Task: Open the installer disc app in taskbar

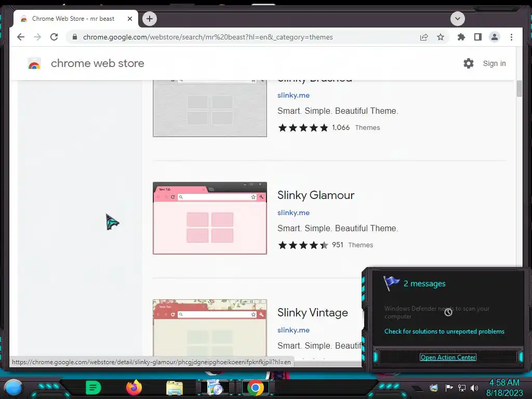Action: click(x=215, y=388)
